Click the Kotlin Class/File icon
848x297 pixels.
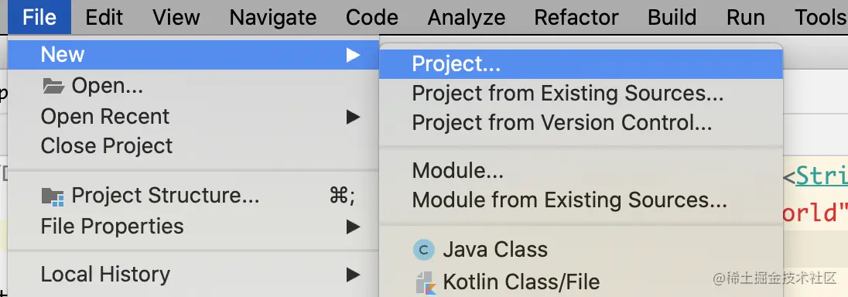pos(426,283)
